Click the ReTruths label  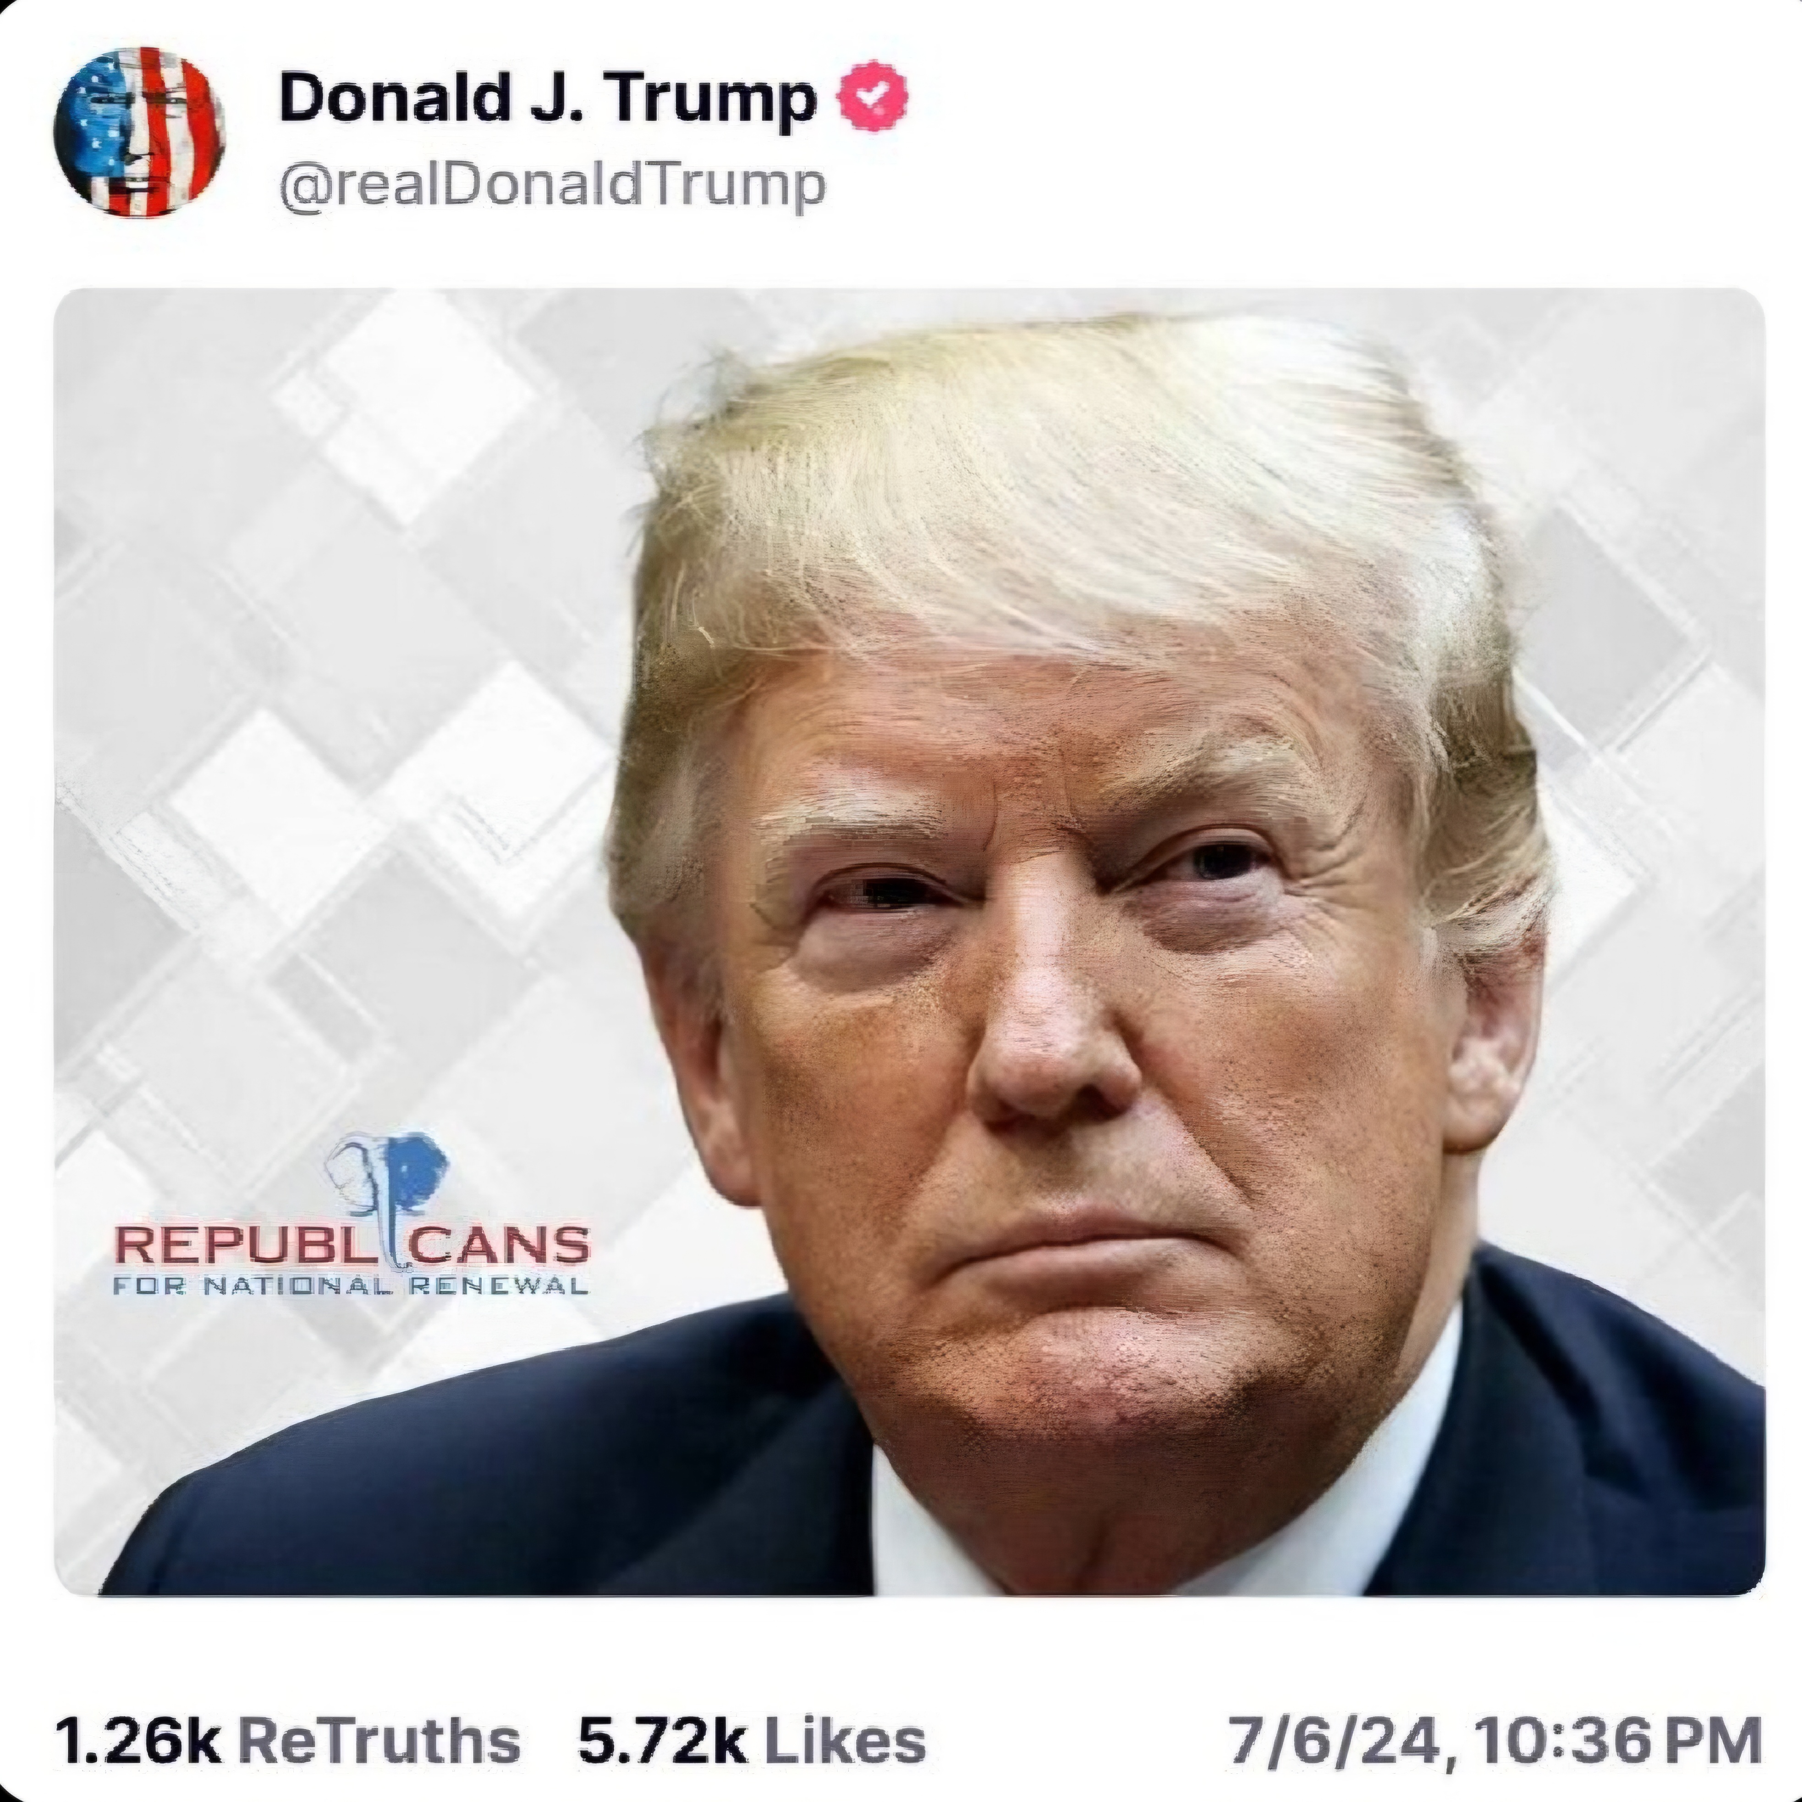click(379, 1742)
